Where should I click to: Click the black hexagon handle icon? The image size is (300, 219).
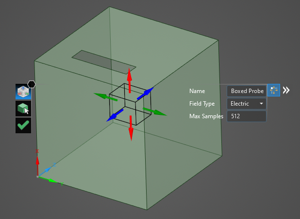point(32,84)
